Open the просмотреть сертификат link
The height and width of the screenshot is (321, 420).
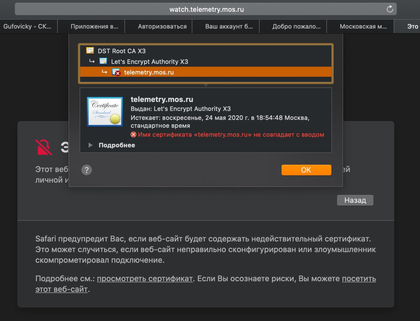(x=145, y=279)
